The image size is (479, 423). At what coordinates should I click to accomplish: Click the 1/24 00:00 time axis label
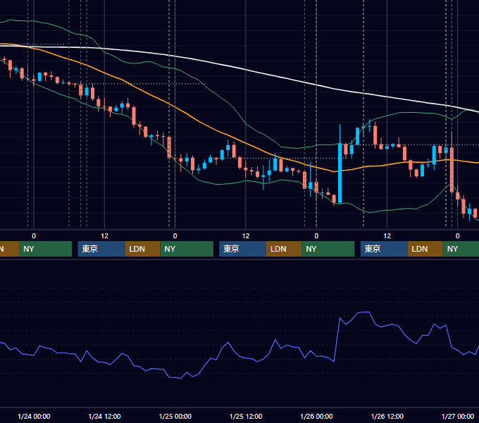click(34, 416)
